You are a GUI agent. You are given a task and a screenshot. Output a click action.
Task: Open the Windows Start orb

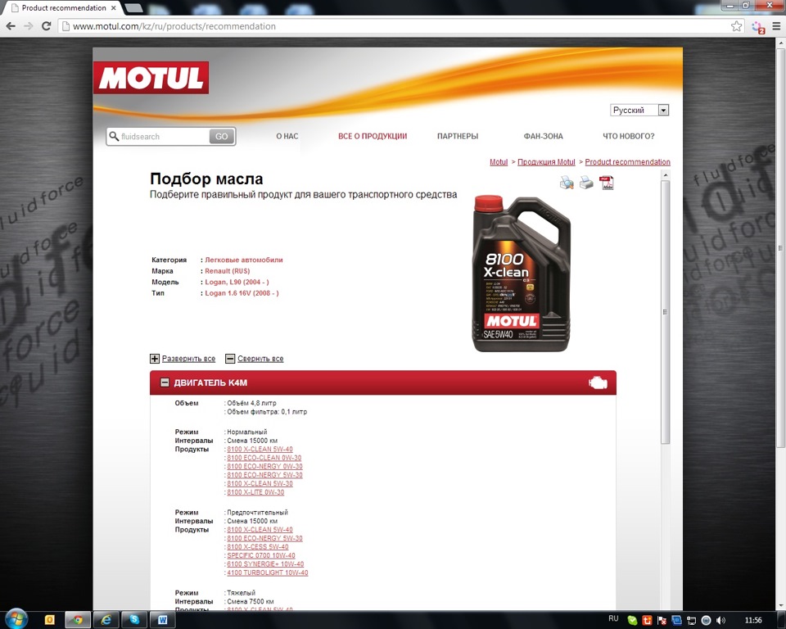pyautogui.click(x=16, y=619)
